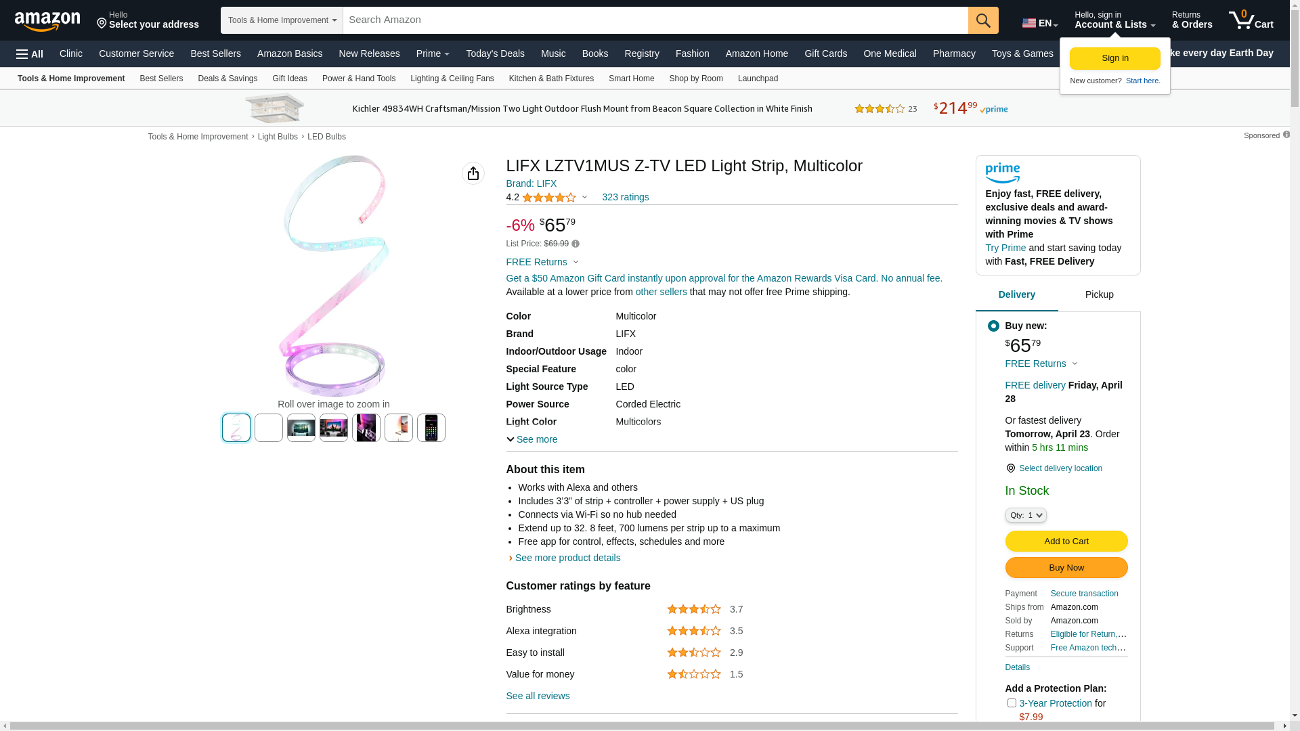Open the All hamburger menu

pos(30,54)
